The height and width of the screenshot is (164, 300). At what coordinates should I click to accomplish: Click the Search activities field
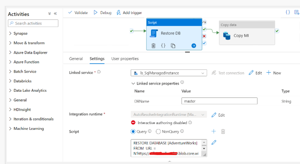[33, 23]
